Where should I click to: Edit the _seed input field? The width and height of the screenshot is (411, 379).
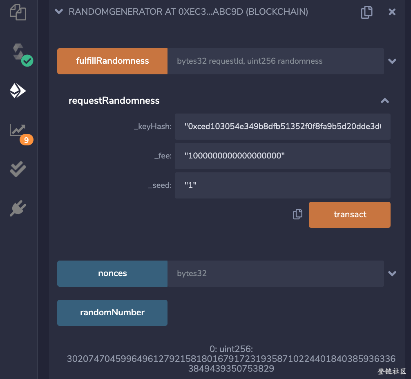coord(283,185)
